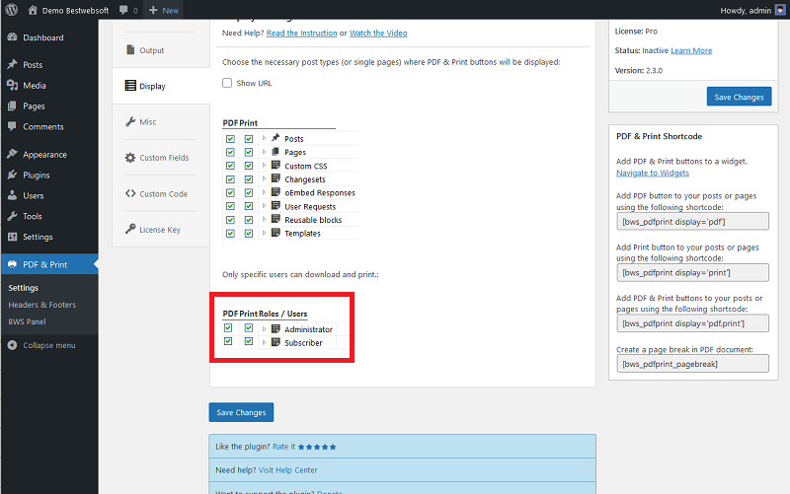Click the Appearance paintbrush icon
This screenshot has width=790, height=494.
click(13, 154)
